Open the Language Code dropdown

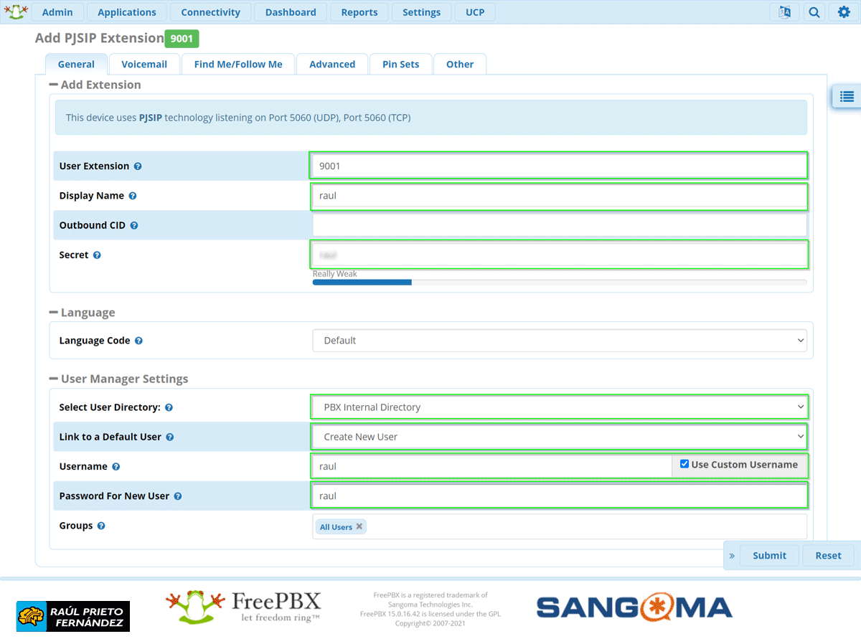click(x=559, y=341)
